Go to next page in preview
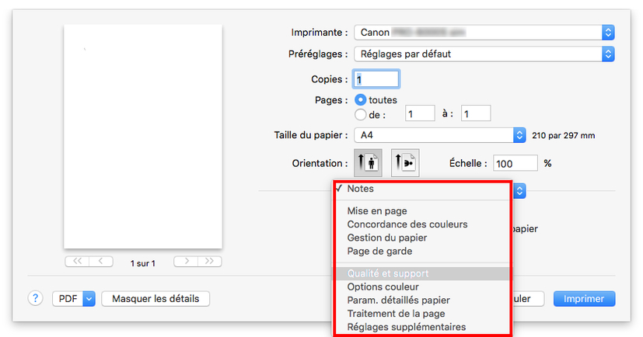The image size is (643, 337). pyautogui.click(x=184, y=262)
